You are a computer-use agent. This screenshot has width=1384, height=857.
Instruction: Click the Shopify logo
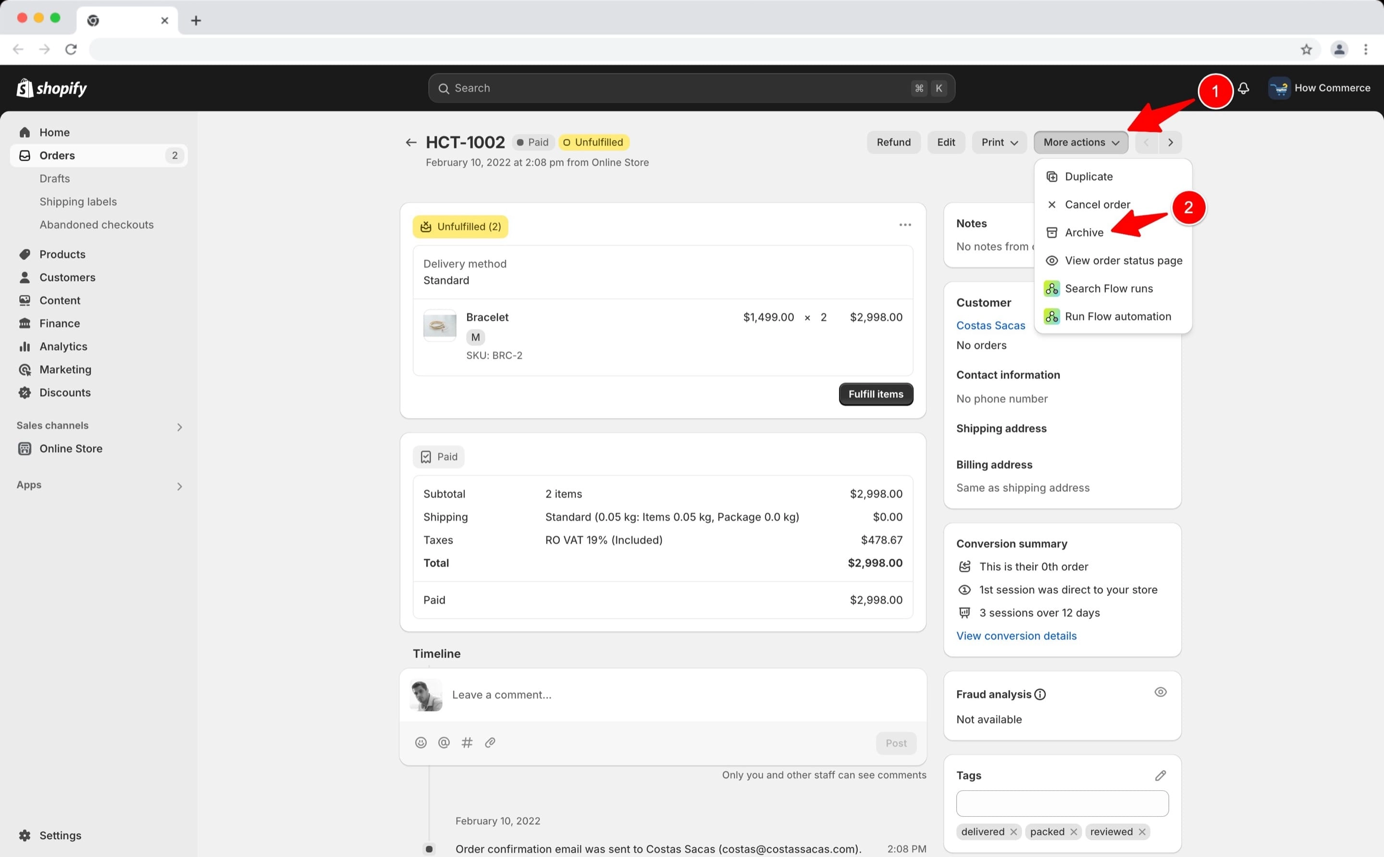point(51,88)
